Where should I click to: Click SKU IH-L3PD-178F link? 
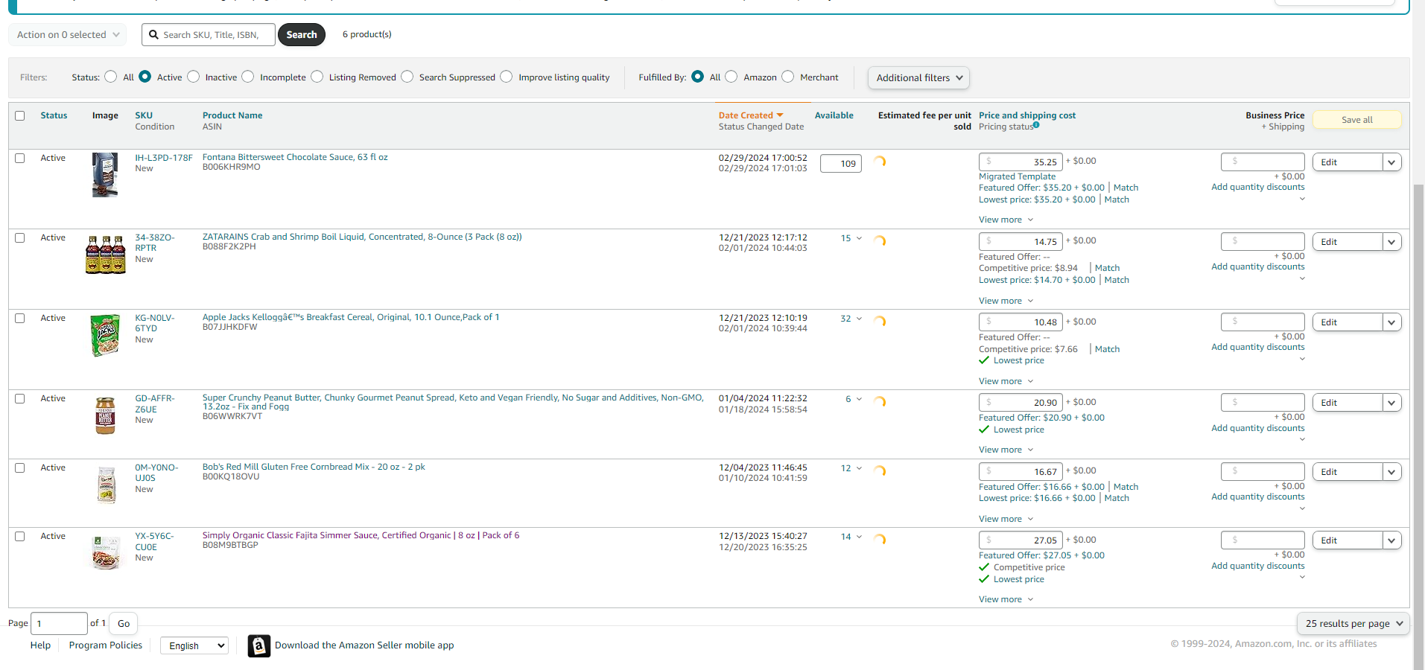pos(164,158)
